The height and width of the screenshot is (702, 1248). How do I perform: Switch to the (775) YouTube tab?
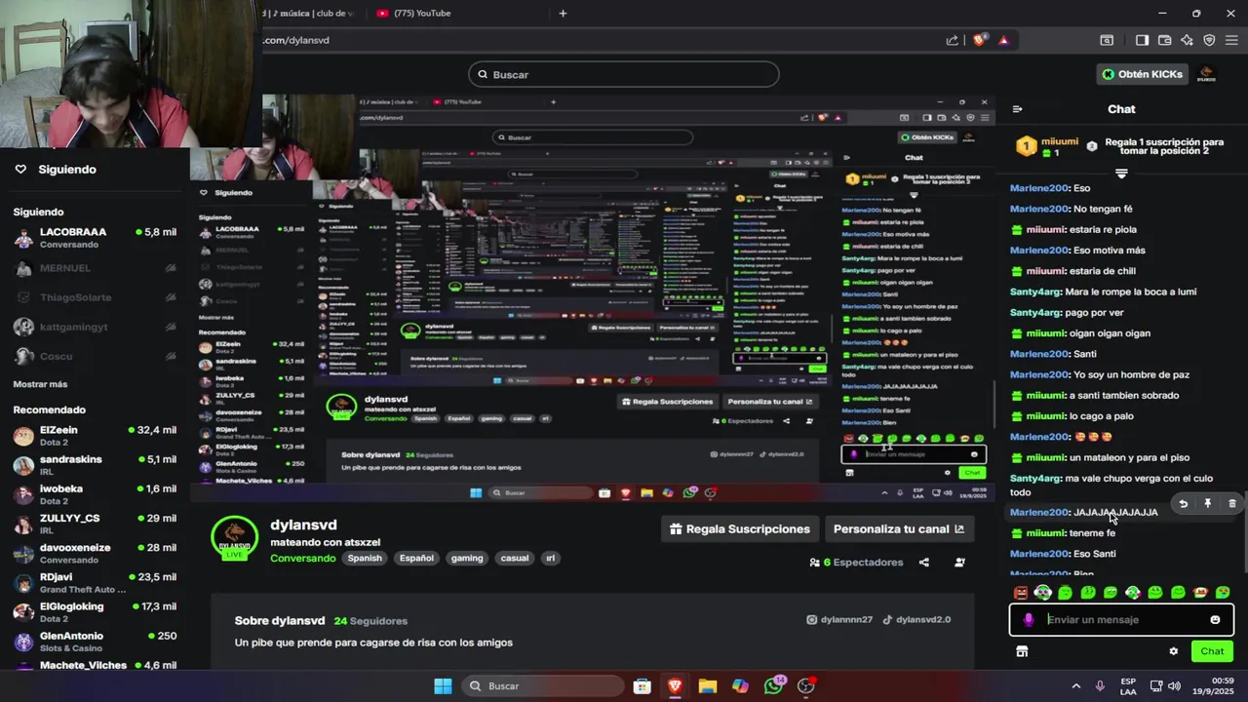click(x=421, y=13)
